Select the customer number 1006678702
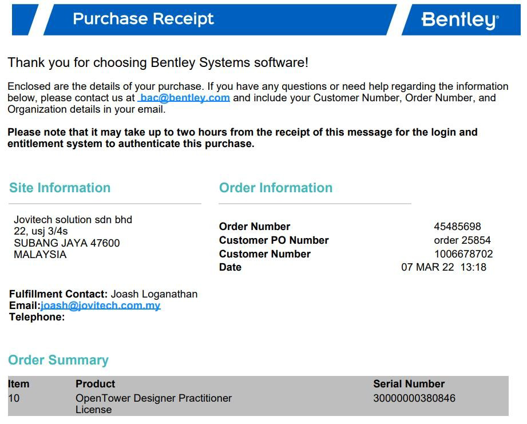This screenshot has width=527, height=424. (463, 254)
